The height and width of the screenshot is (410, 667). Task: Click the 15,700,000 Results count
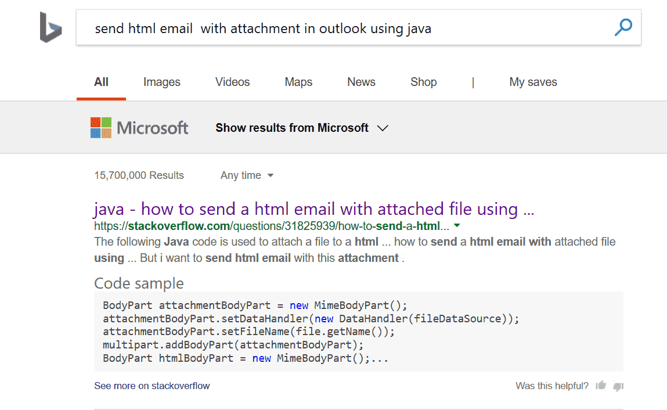[139, 175]
